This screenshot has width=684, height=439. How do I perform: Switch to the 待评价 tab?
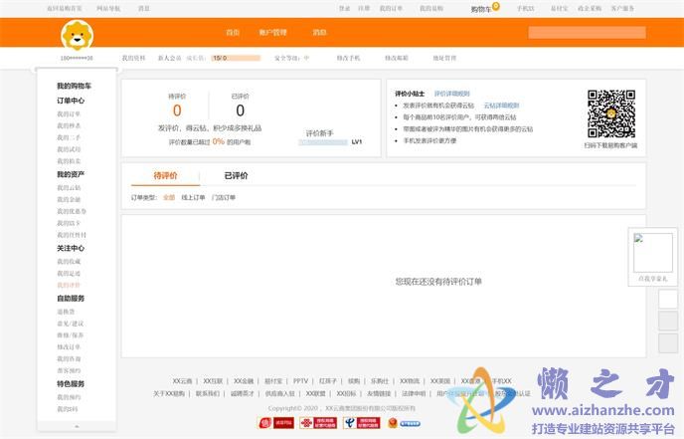(x=165, y=175)
